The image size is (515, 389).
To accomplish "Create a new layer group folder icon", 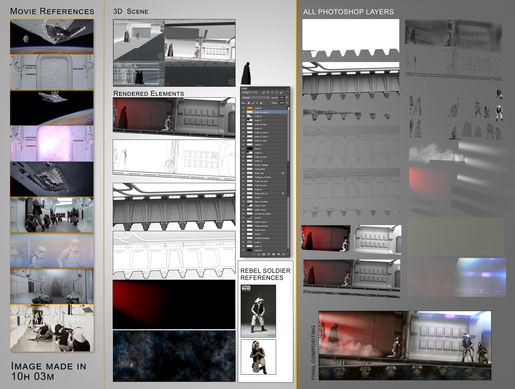I will (274, 254).
